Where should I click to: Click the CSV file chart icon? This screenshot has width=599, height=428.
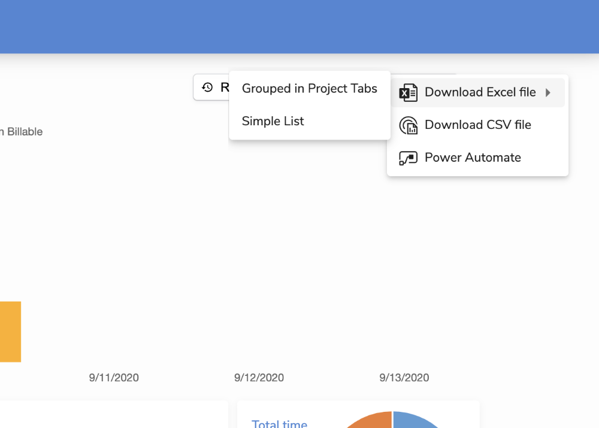[x=408, y=125]
